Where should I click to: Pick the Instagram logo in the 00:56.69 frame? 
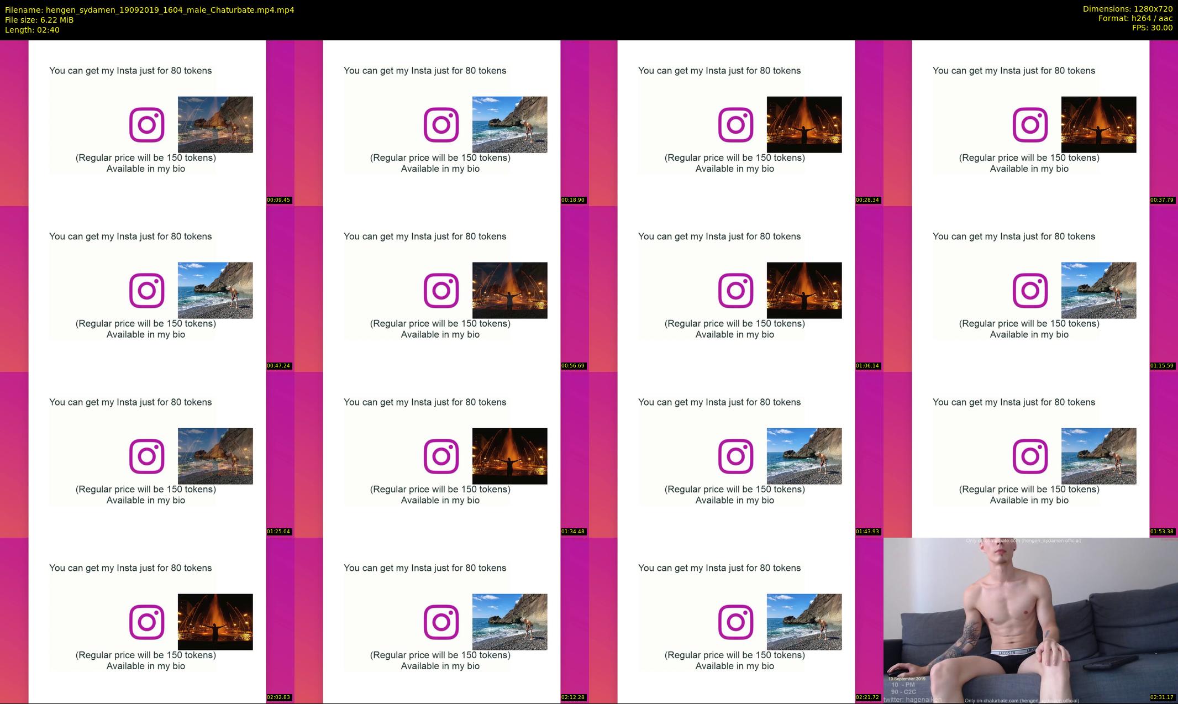click(441, 291)
